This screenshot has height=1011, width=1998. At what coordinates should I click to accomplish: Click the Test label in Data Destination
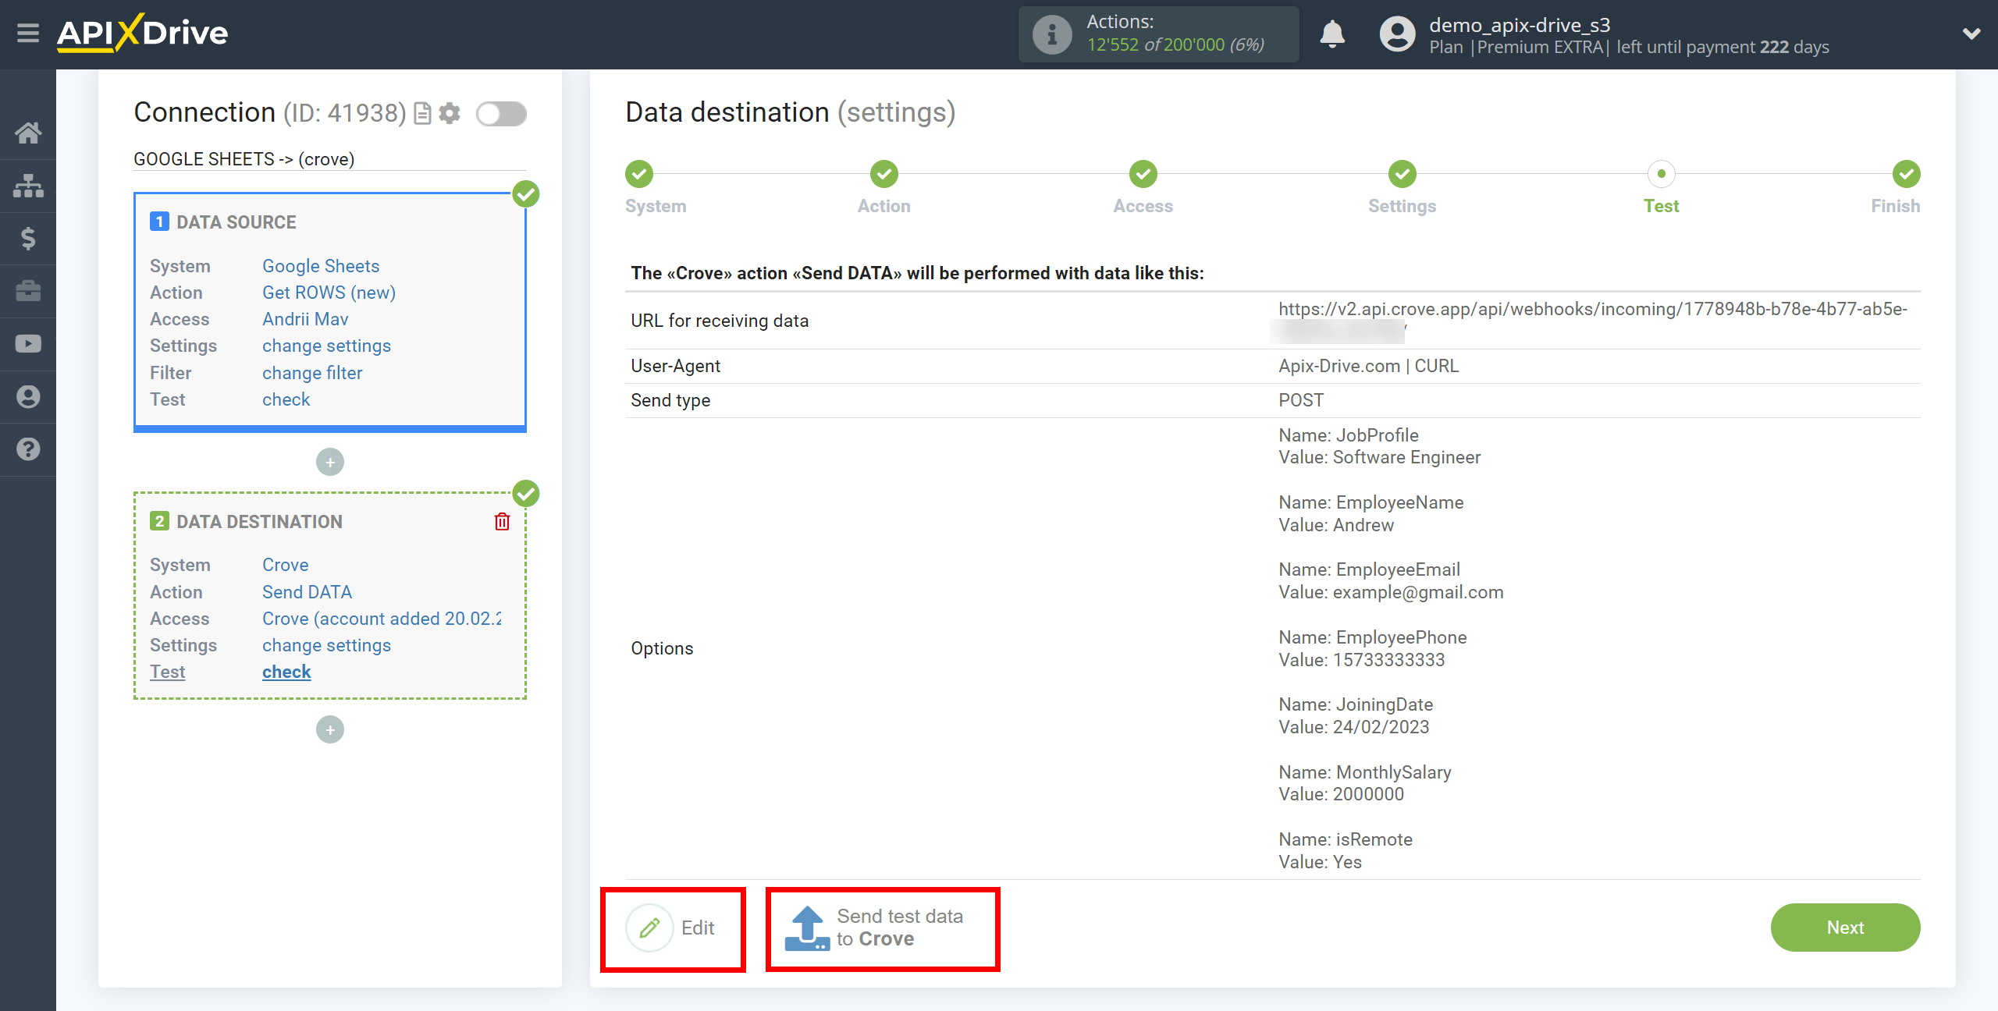[168, 672]
